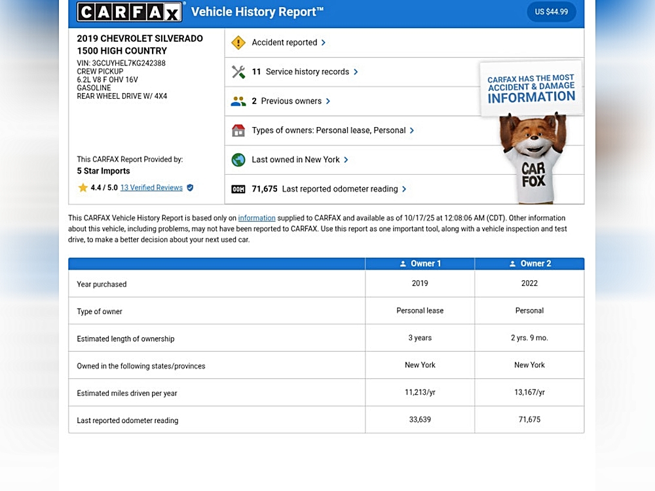Click the yellow accident warning icon
Image resolution: width=655 pixels, height=491 pixels.
[238, 43]
